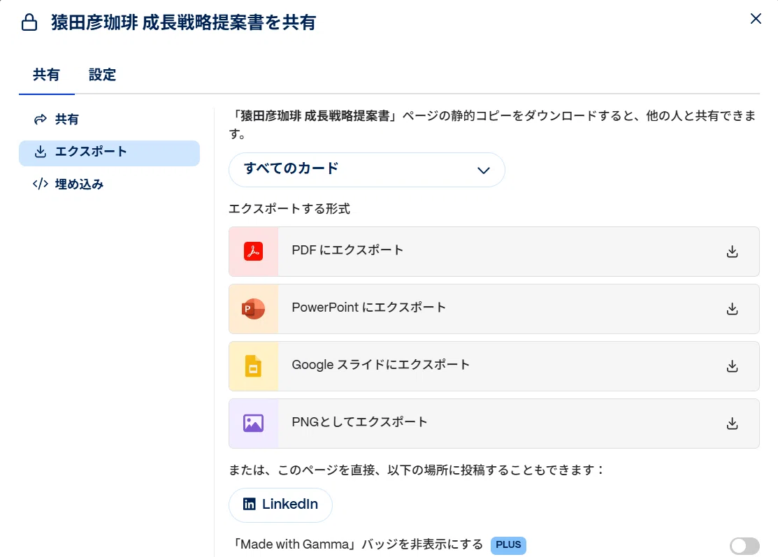Screen dimensions: 778x557
Task: Post the page to LinkedIn
Action: 280,505
